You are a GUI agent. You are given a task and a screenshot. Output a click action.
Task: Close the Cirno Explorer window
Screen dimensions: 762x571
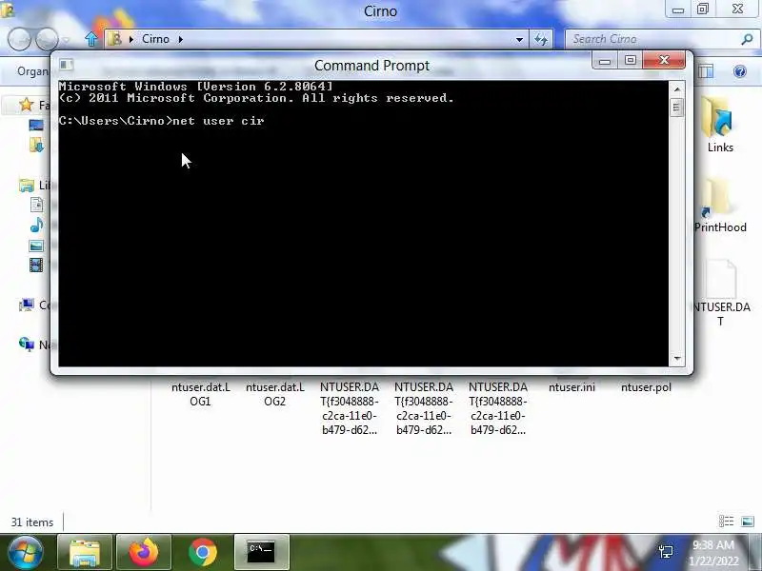click(x=737, y=10)
